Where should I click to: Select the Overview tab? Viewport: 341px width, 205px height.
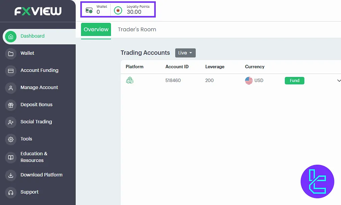96,29
